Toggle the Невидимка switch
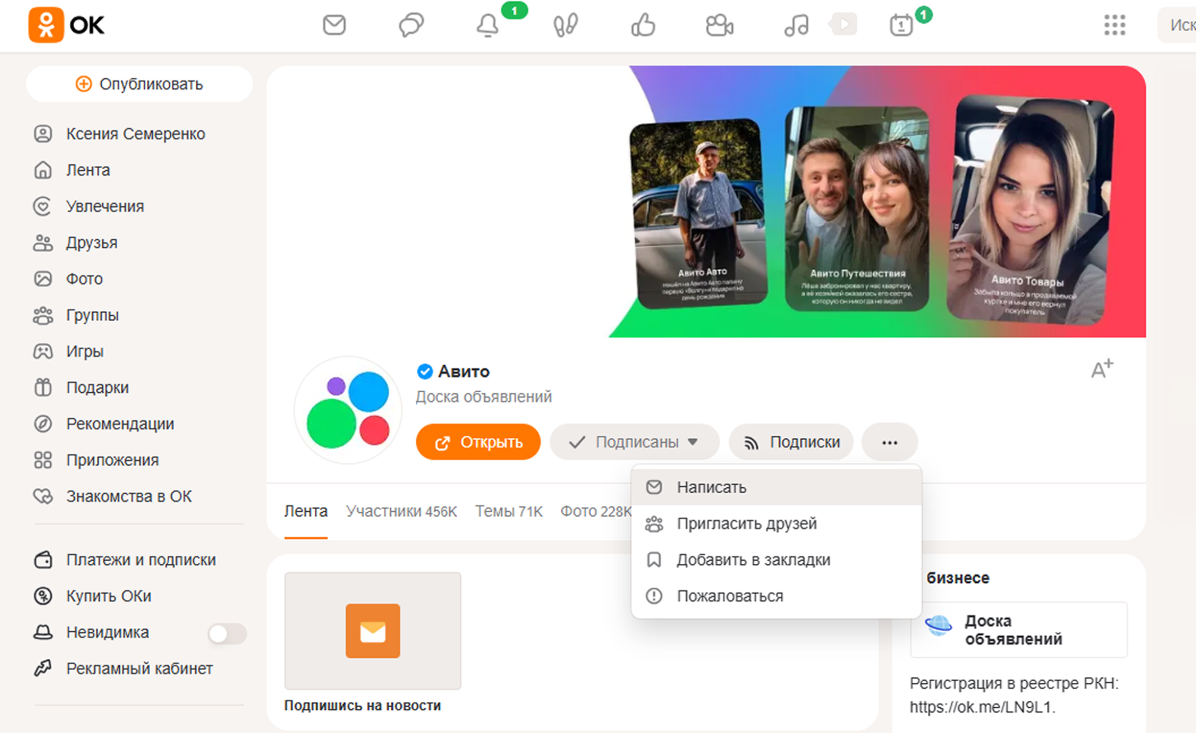Viewport: 1196px width, 733px height. [227, 633]
